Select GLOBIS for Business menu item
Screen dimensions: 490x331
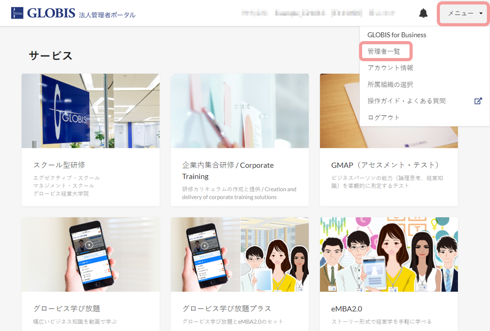pyautogui.click(x=397, y=35)
